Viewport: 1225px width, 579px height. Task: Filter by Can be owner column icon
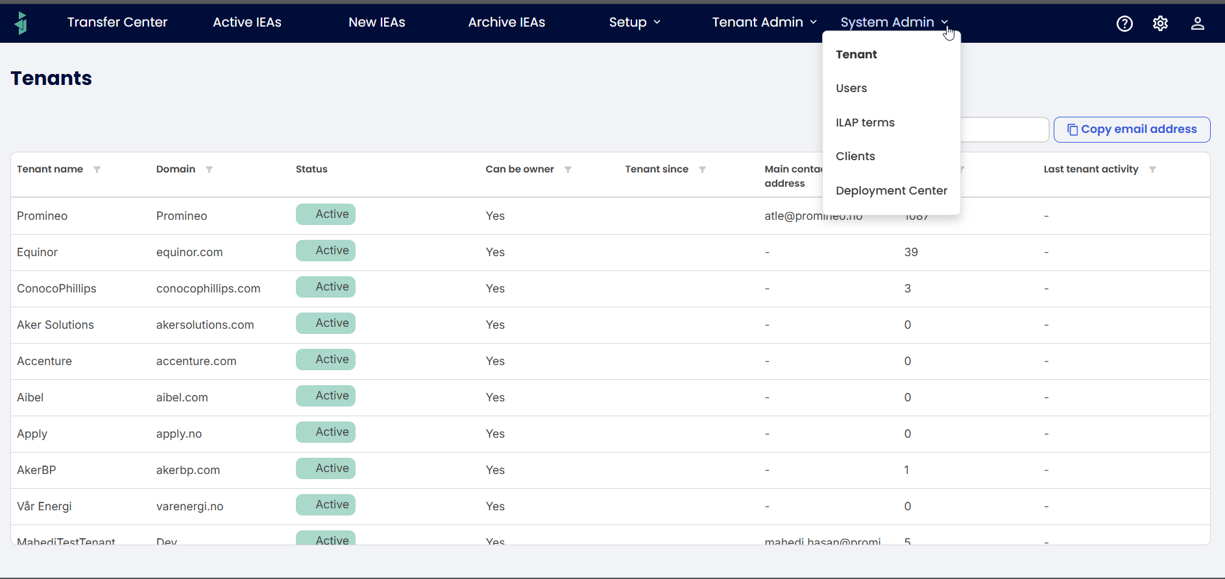(568, 169)
